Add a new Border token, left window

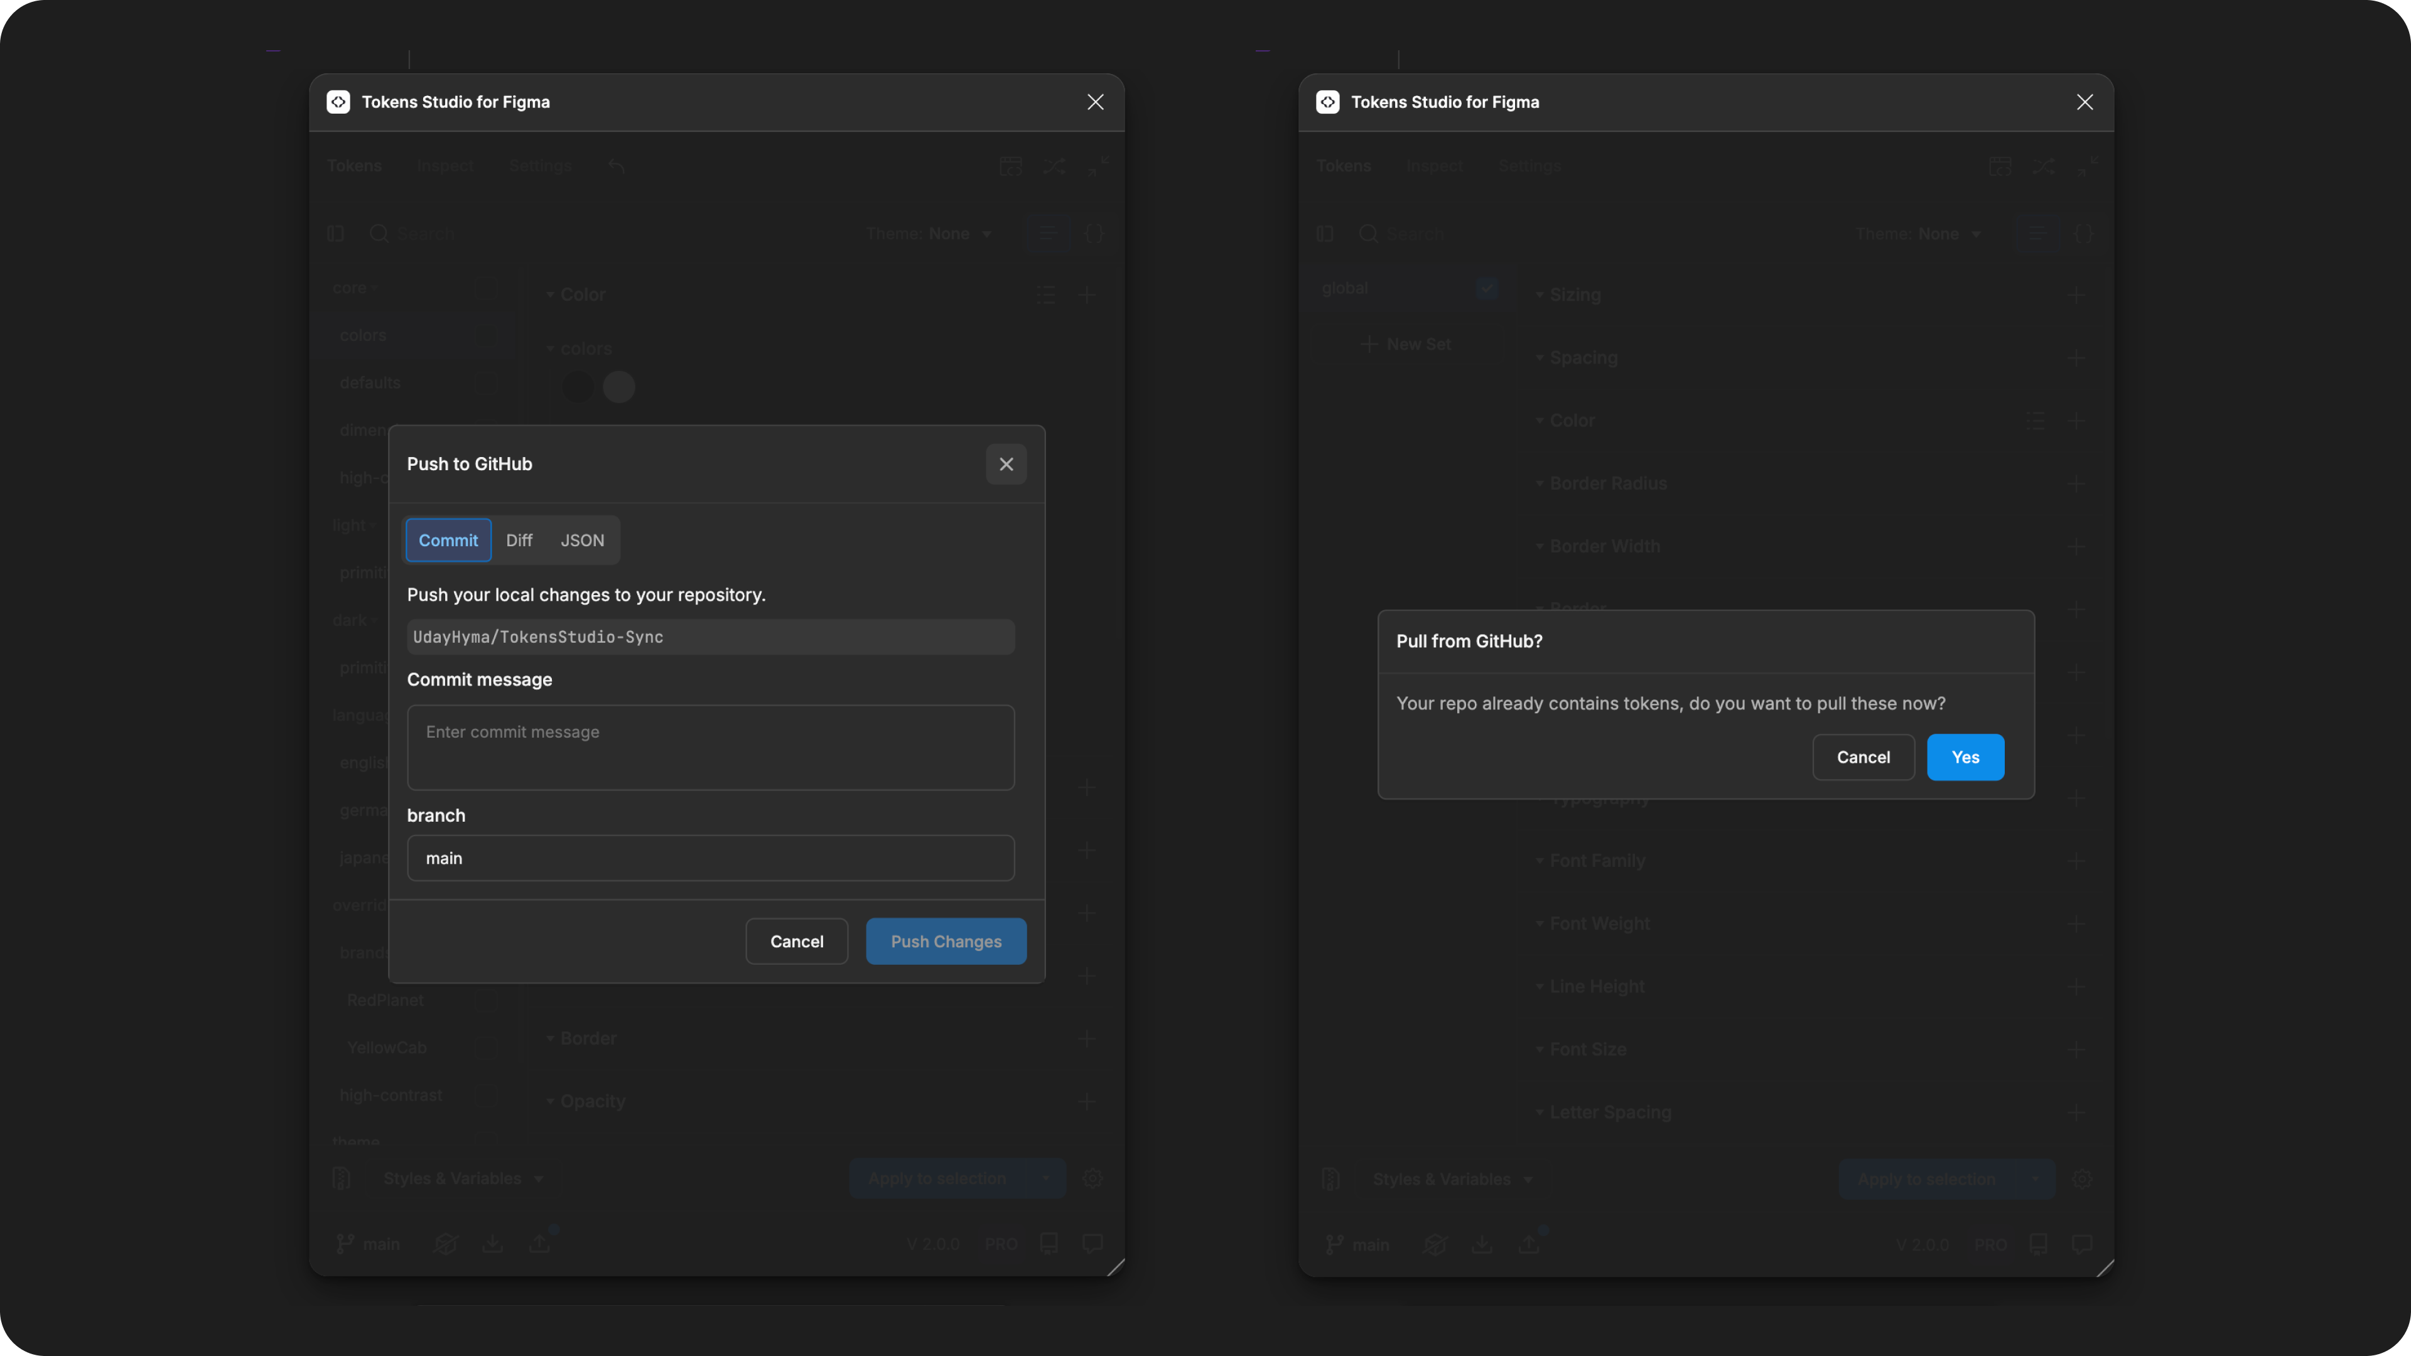1087,1039
